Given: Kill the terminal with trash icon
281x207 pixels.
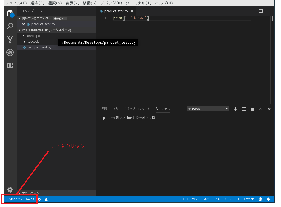Looking at the screenshot, I should click(x=252, y=109).
